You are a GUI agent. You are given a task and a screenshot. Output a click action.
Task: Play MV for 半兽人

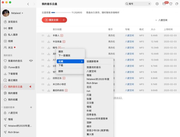[x=62, y=36]
